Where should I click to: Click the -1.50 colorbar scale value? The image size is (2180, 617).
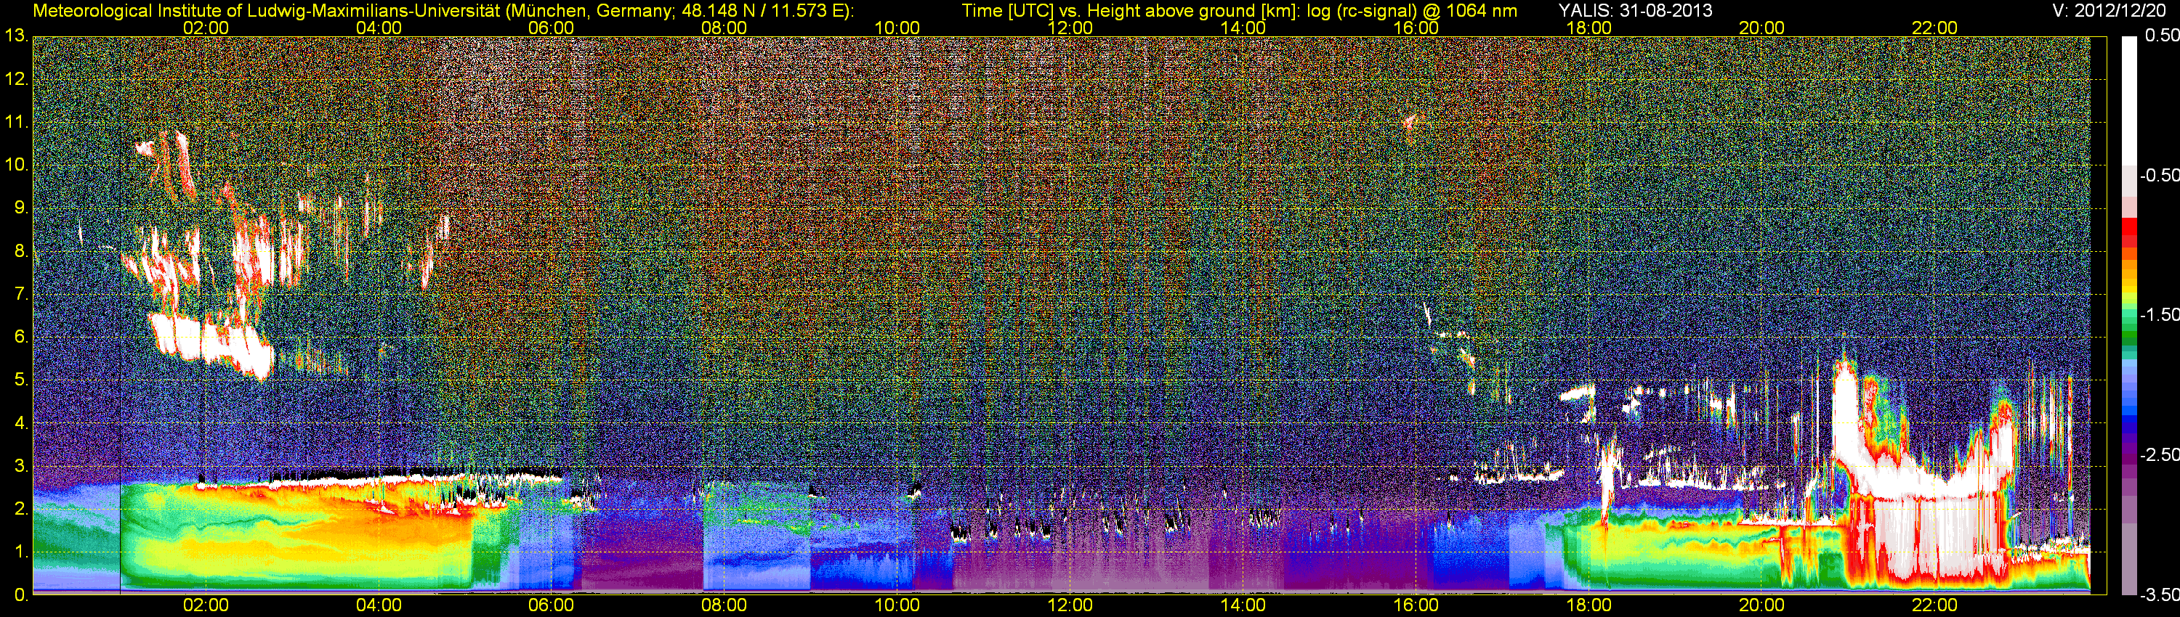pos(2160,314)
